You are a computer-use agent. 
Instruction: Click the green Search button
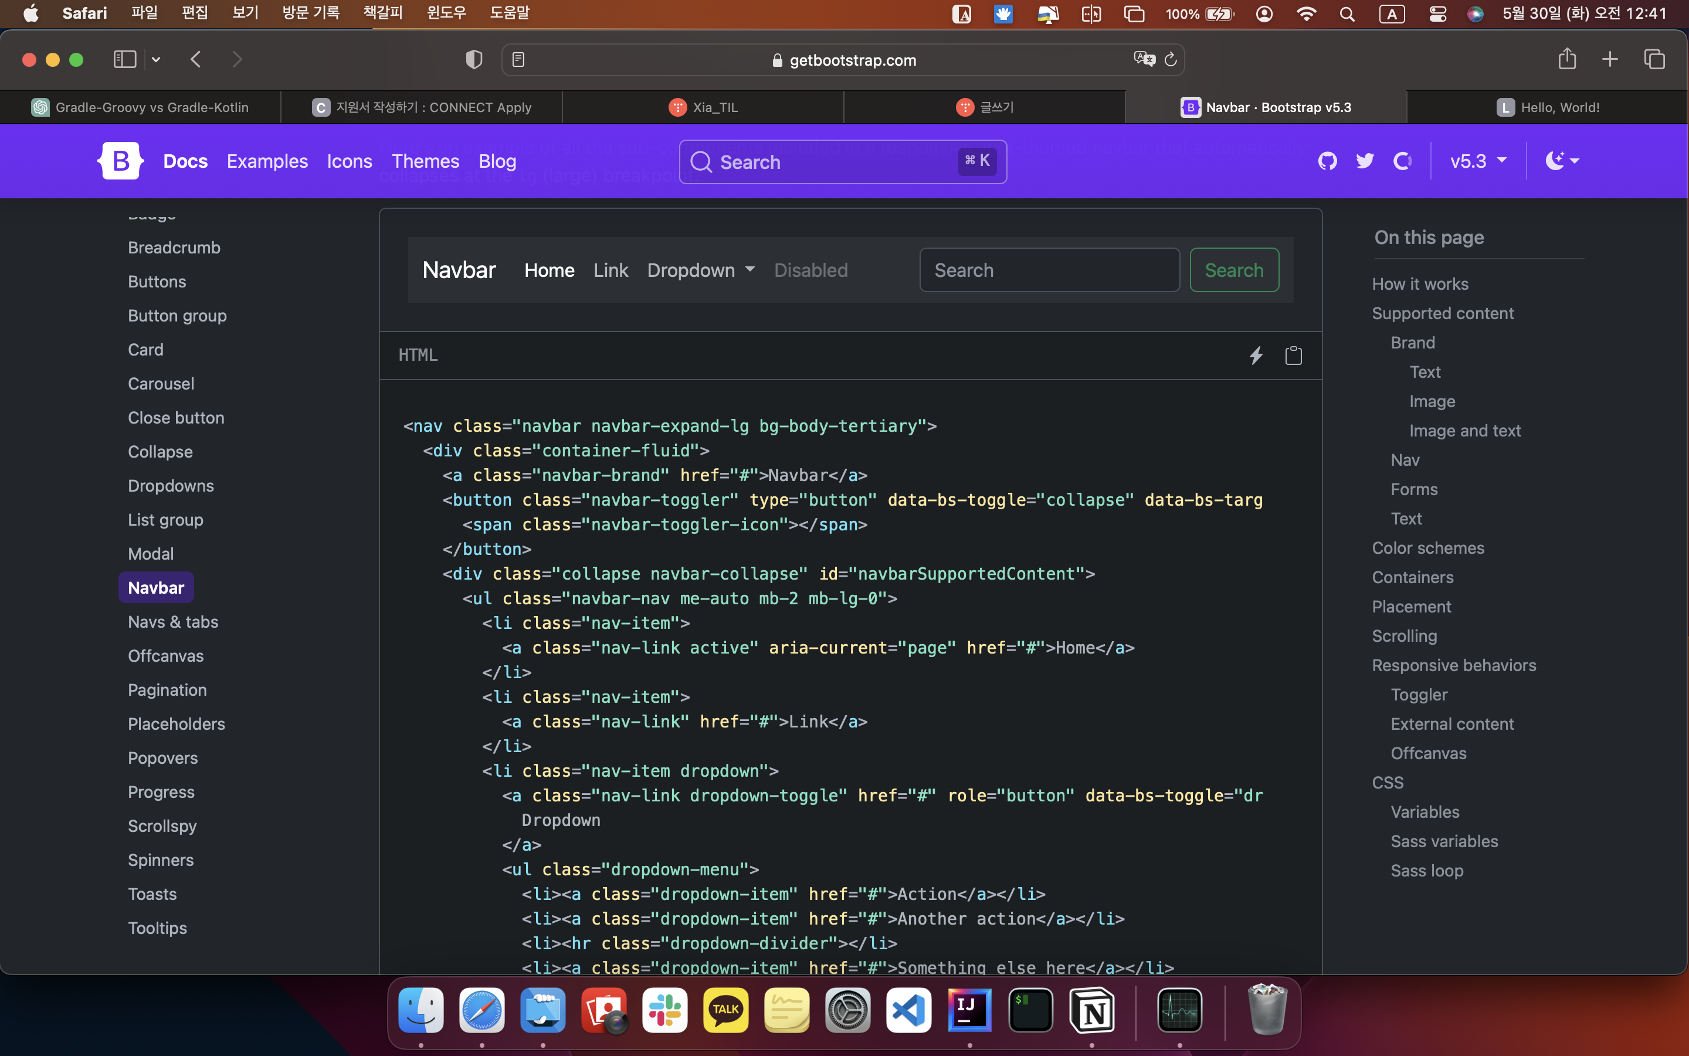tap(1233, 270)
